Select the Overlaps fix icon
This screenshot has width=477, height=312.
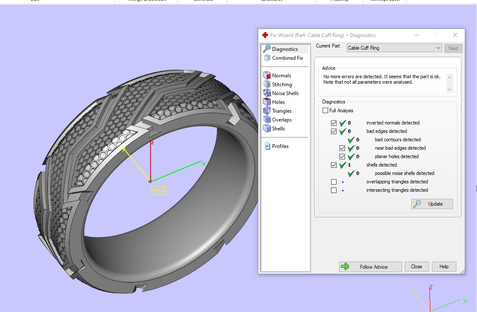coord(267,119)
